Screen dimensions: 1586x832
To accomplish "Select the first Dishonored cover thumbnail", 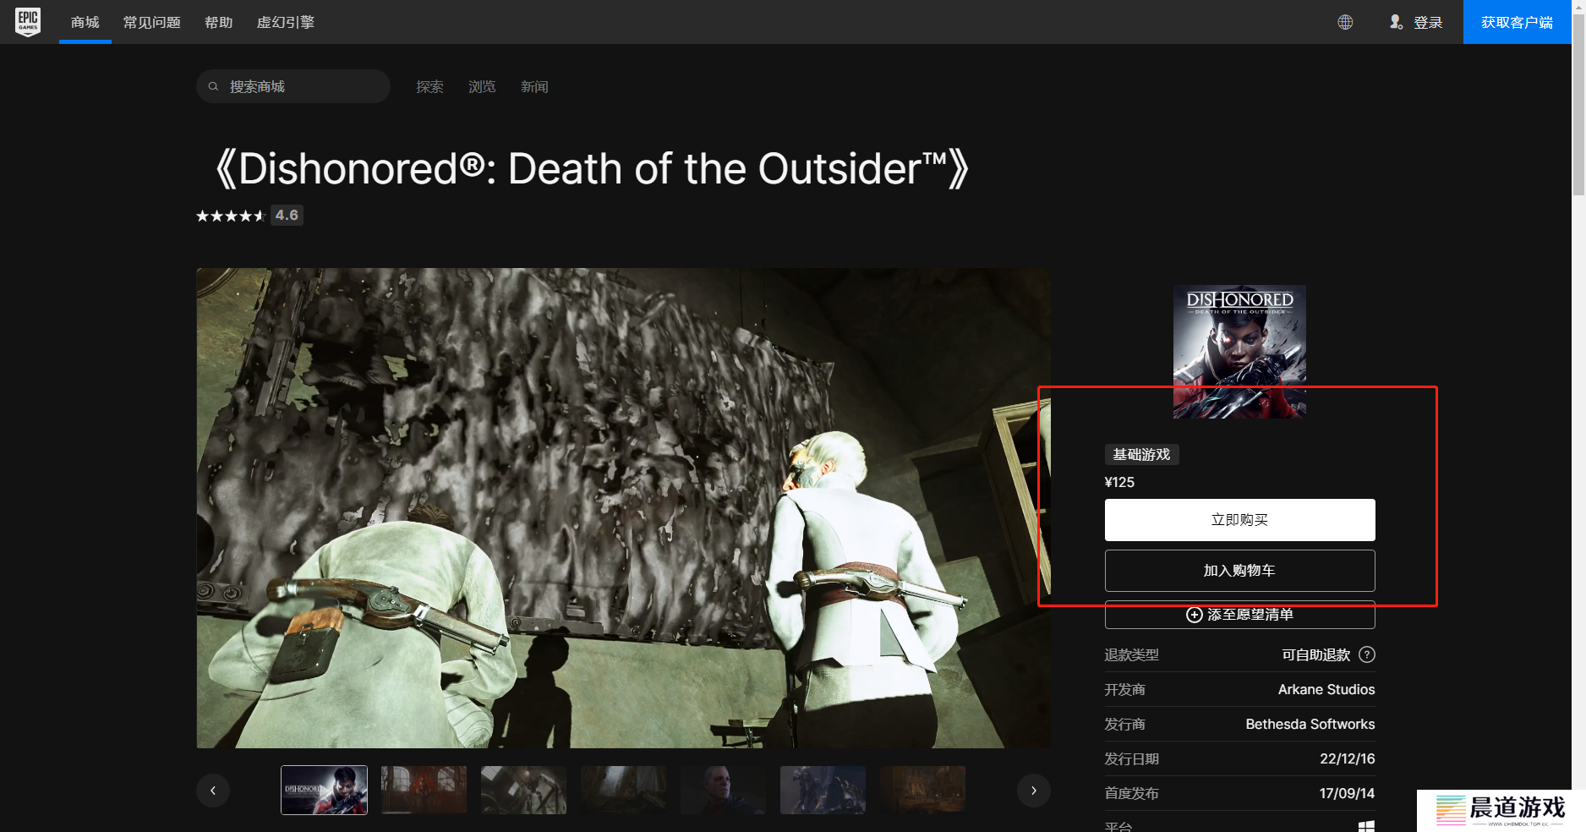I will [324, 790].
